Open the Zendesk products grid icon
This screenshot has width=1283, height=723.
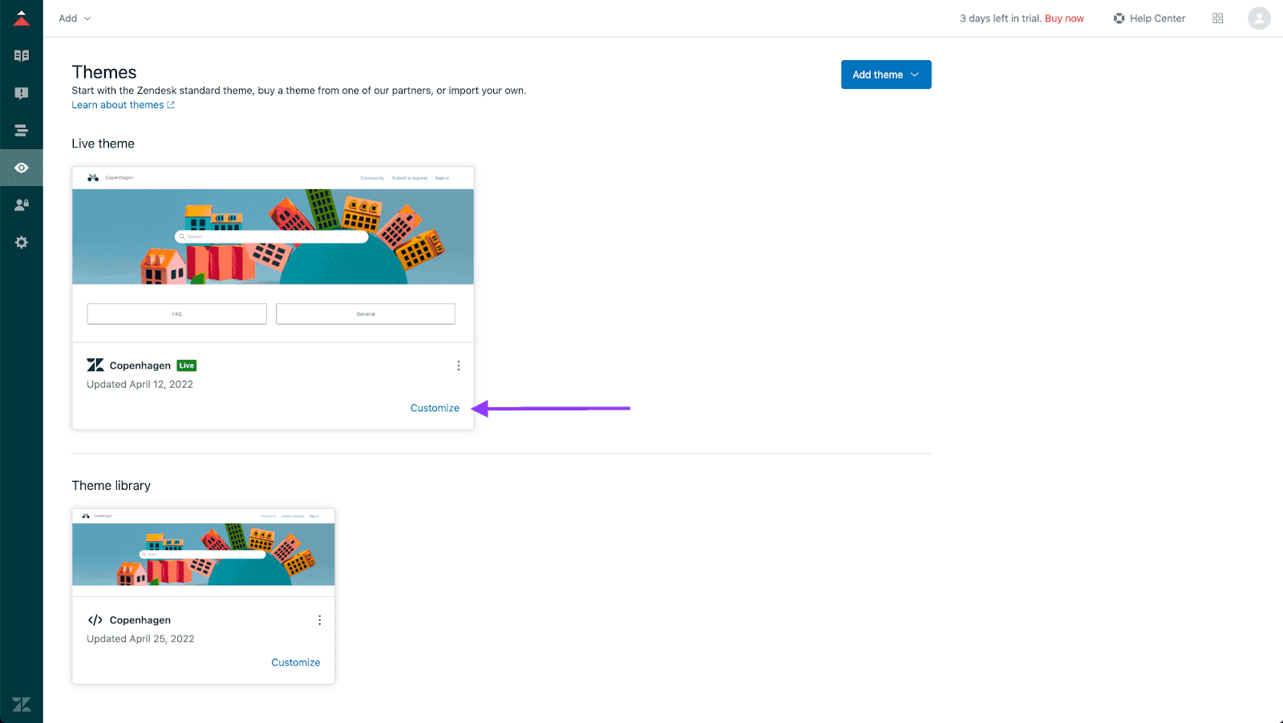click(x=1217, y=18)
